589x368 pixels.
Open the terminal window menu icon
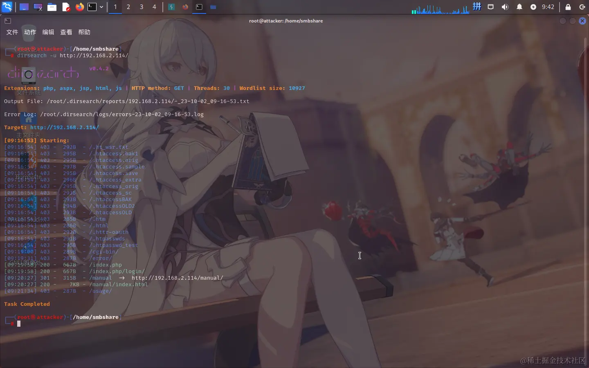tap(8, 21)
